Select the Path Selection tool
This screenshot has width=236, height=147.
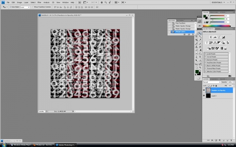(x=197, y=60)
